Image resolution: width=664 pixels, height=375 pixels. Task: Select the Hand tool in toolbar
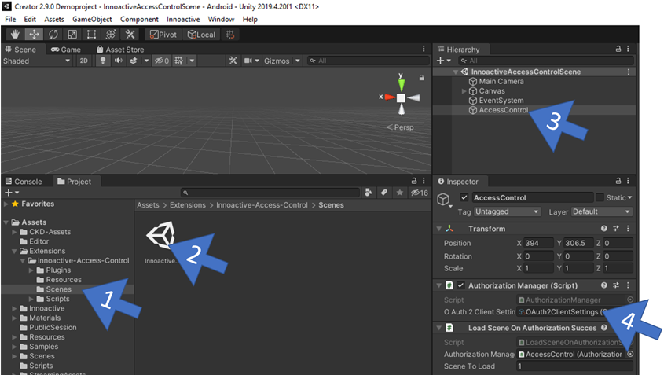pyautogui.click(x=15, y=35)
